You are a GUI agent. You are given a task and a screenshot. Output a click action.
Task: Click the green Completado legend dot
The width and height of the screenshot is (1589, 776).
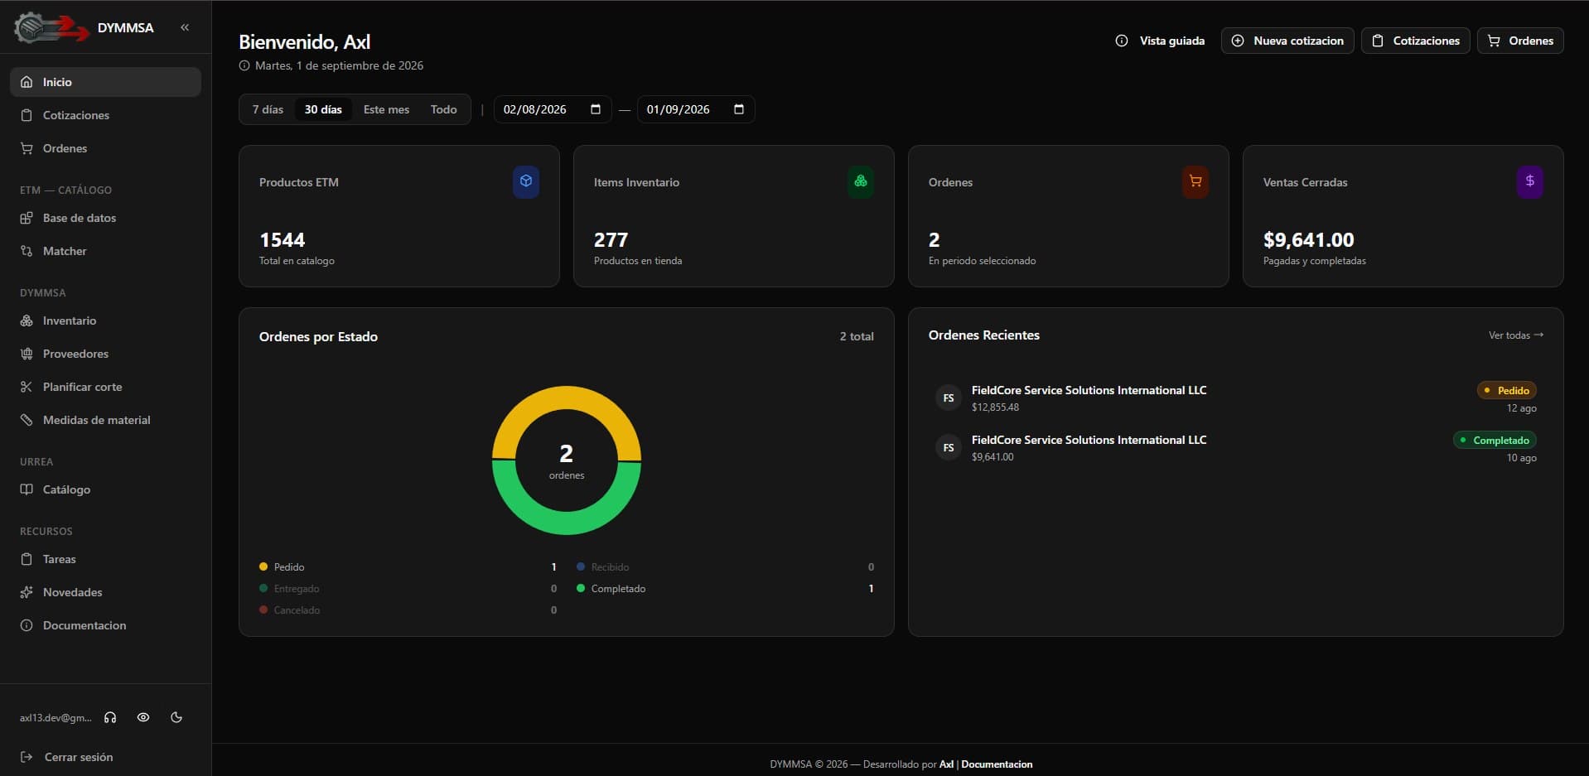pyautogui.click(x=581, y=588)
